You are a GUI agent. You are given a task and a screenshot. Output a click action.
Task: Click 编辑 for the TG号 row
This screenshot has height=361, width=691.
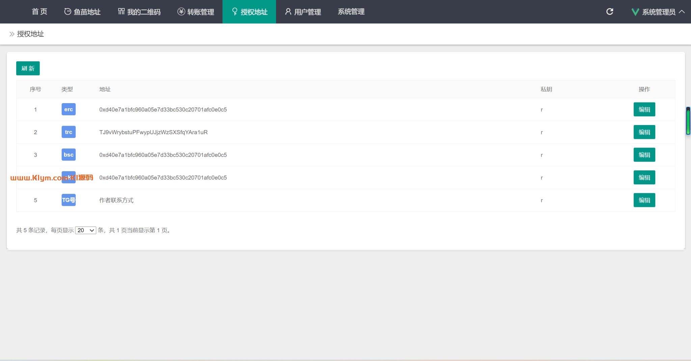click(x=644, y=200)
